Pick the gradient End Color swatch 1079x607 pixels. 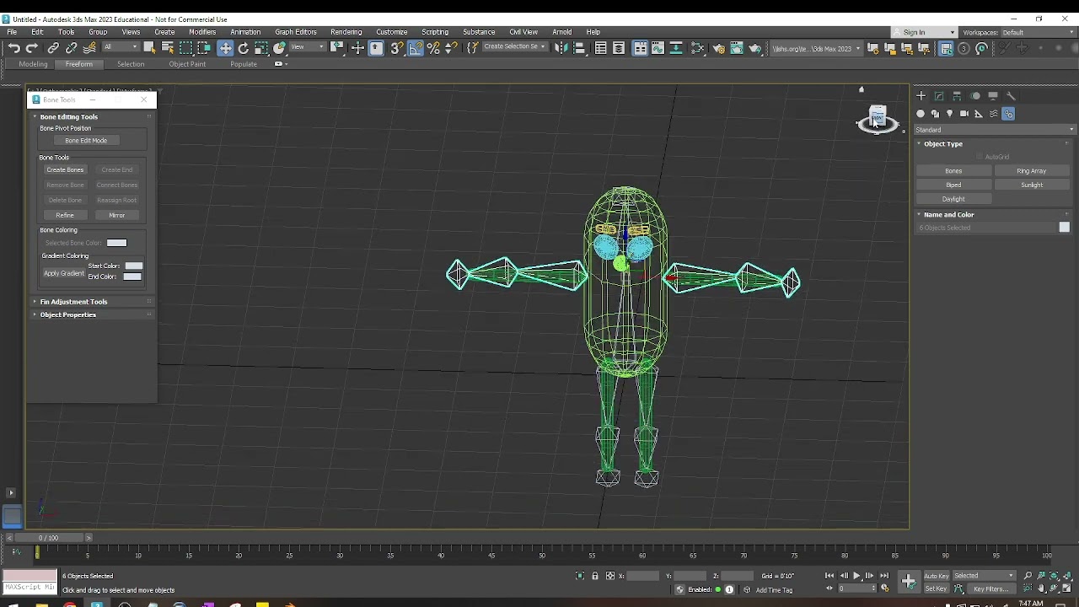(x=132, y=277)
